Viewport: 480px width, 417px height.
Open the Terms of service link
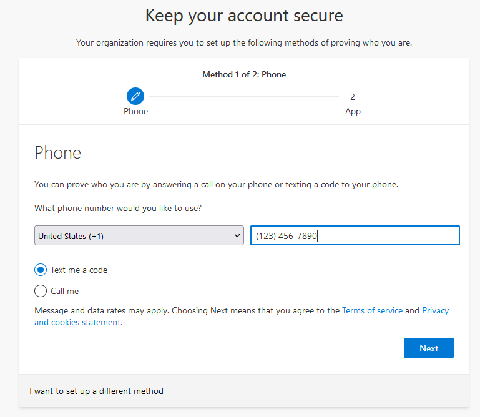click(x=372, y=310)
